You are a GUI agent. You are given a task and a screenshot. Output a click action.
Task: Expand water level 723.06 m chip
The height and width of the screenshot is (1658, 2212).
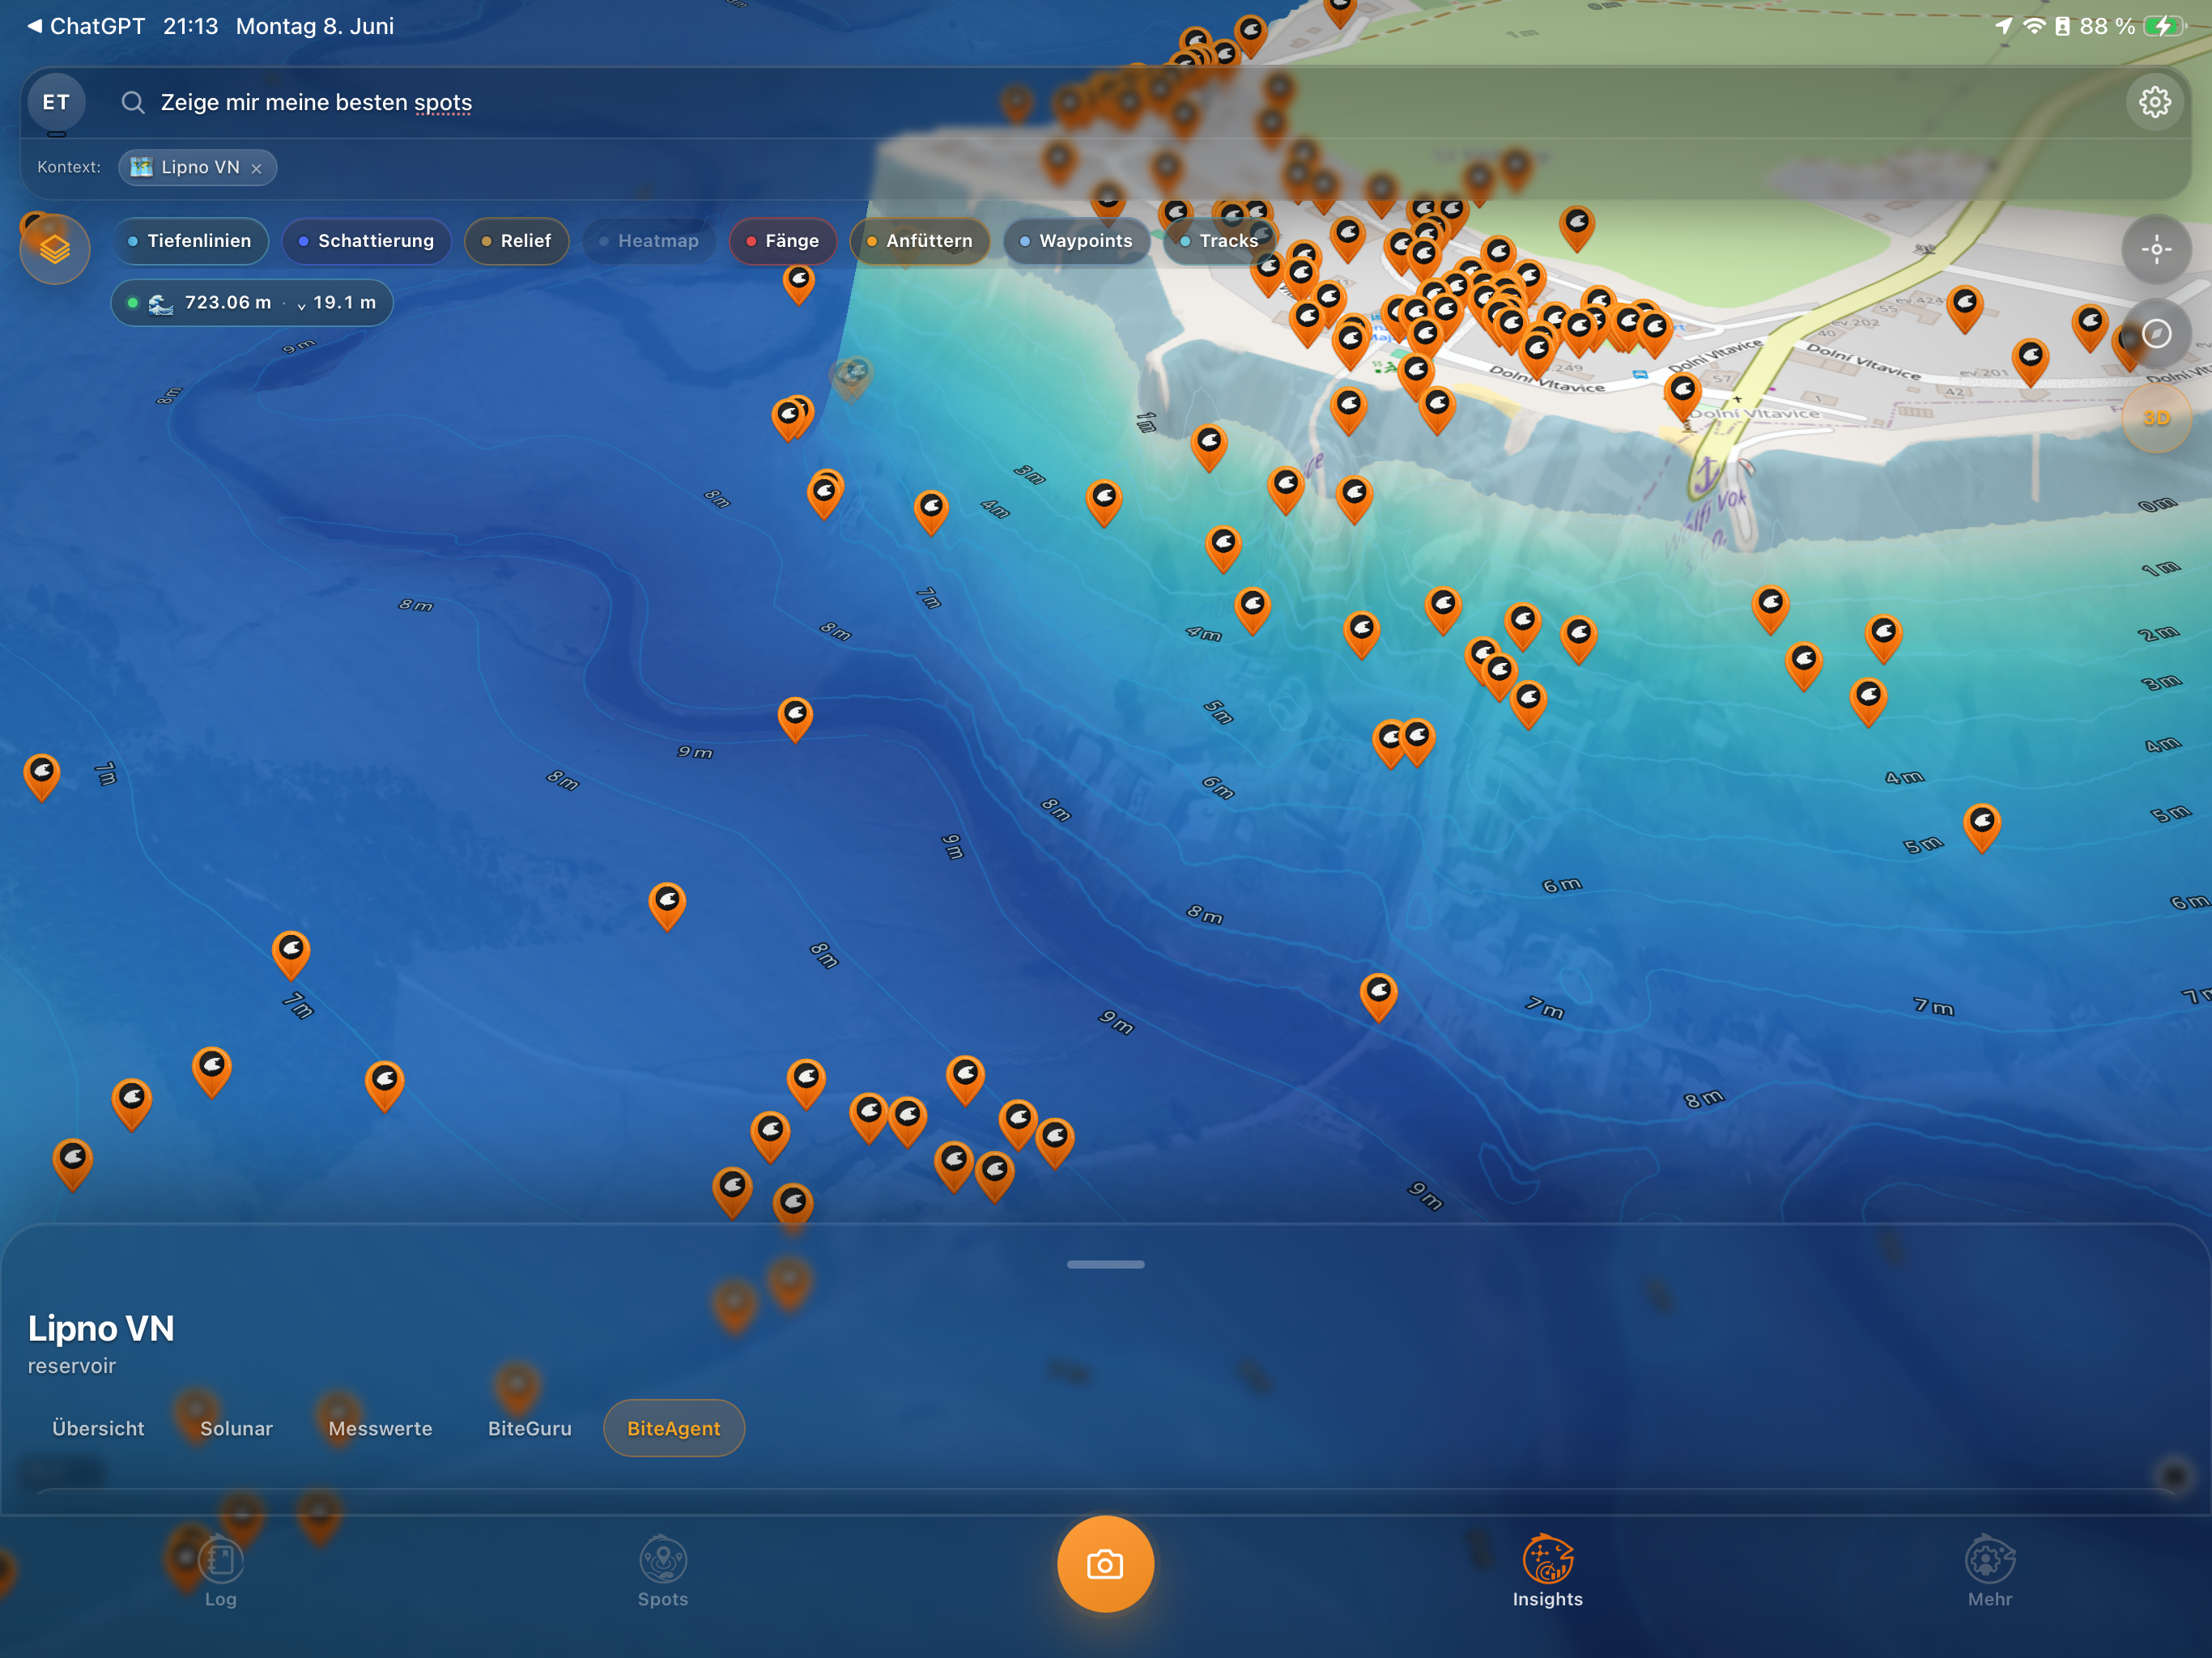click(x=252, y=303)
